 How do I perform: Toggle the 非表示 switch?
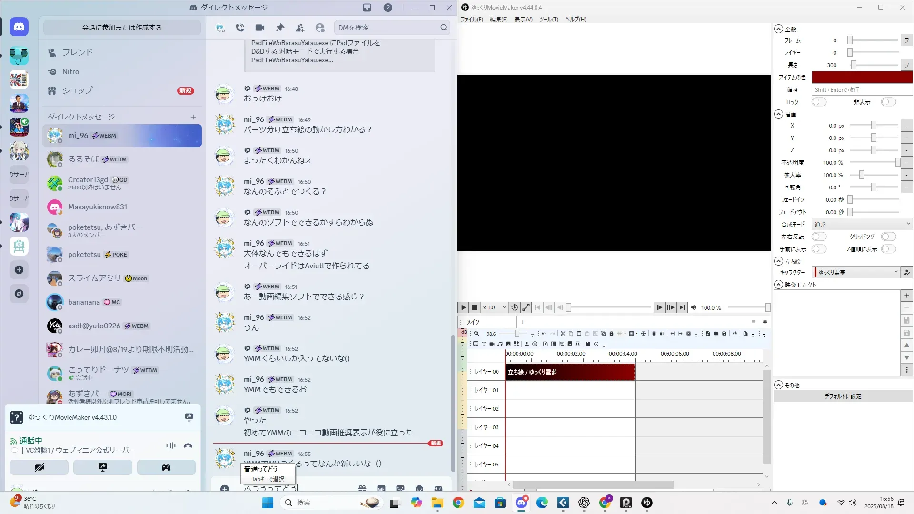click(x=888, y=102)
